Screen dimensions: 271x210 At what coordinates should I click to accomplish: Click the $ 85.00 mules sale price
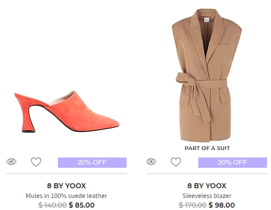tap(82, 205)
